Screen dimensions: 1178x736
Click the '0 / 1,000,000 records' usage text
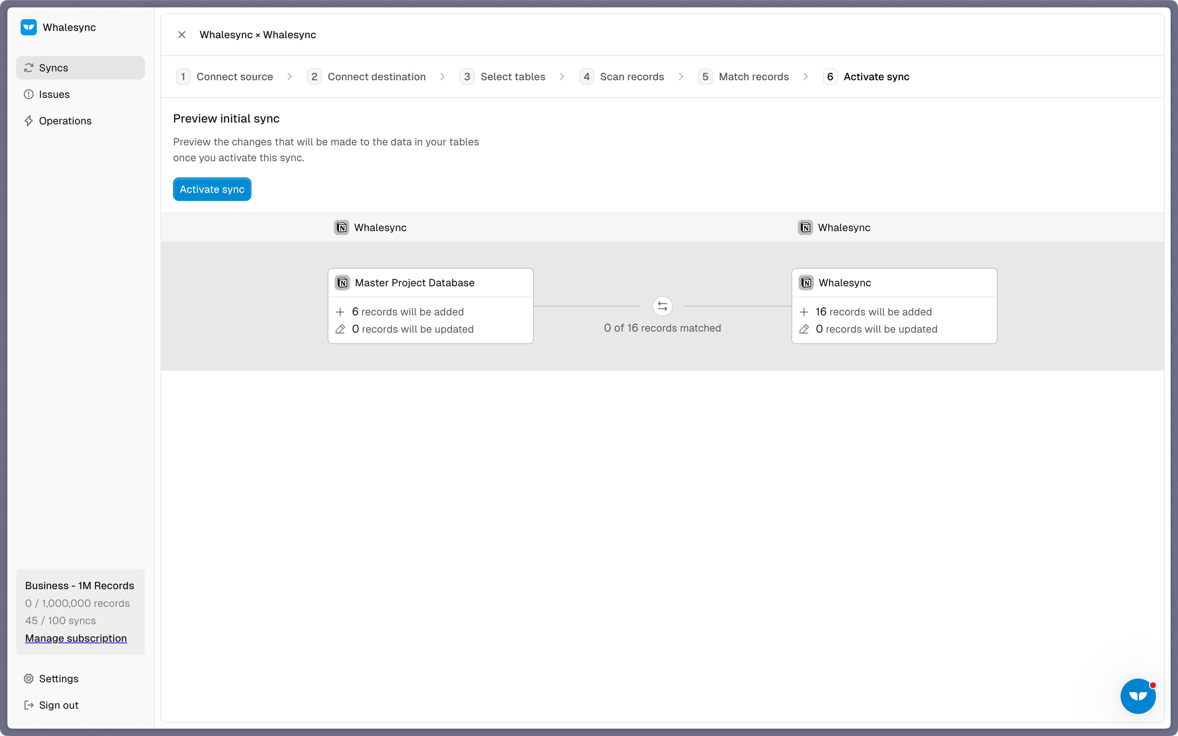[77, 603]
